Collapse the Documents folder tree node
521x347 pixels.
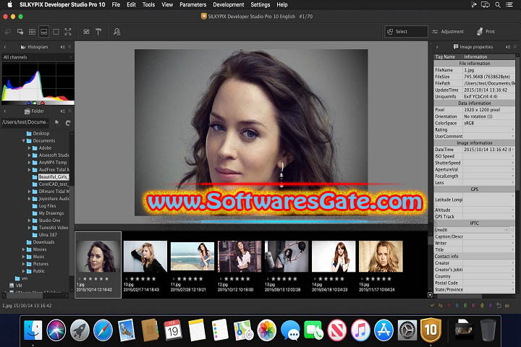[23, 141]
